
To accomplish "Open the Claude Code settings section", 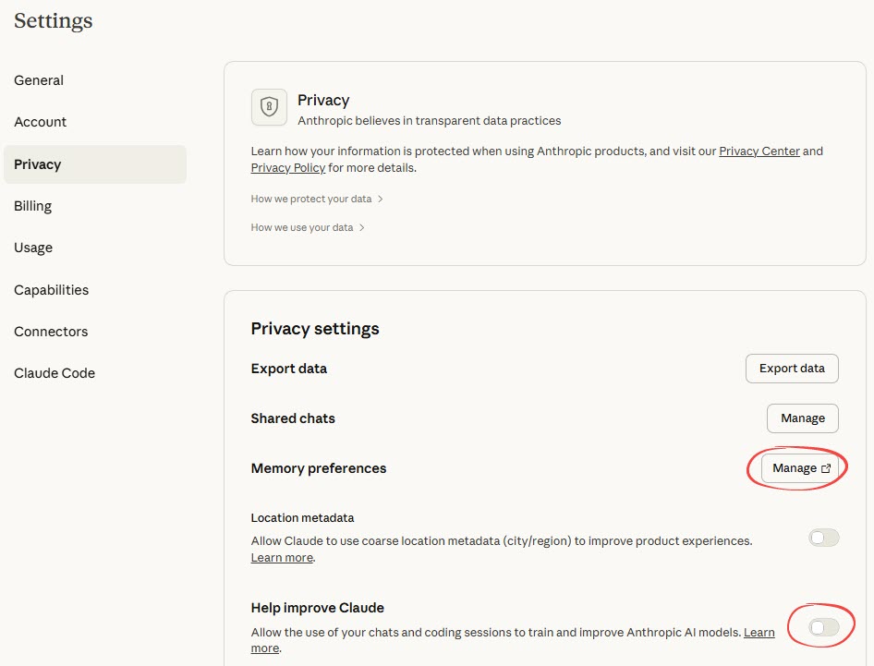I will click(x=54, y=372).
